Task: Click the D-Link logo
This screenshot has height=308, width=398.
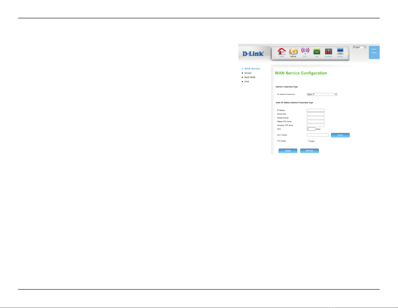Action: click(x=253, y=54)
